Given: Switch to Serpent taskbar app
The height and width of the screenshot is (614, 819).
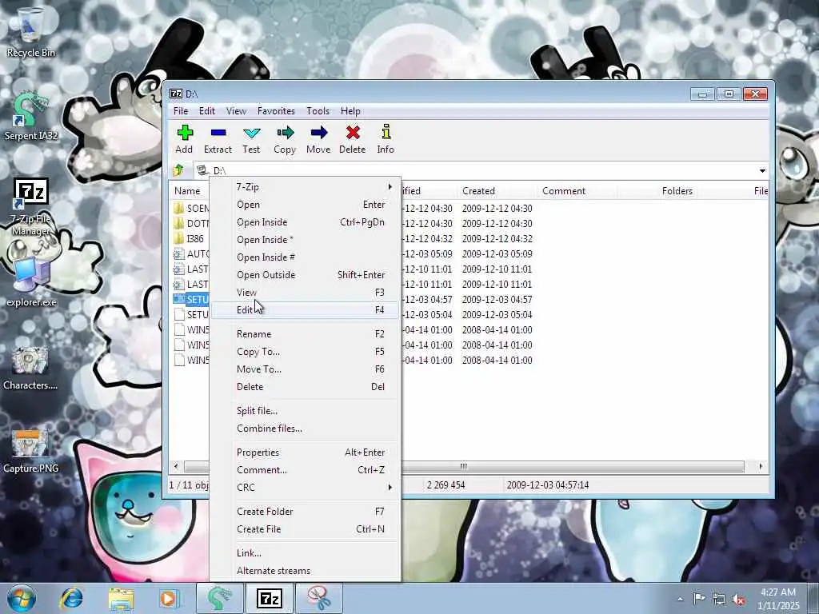Looking at the screenshot, I should 219,598.
